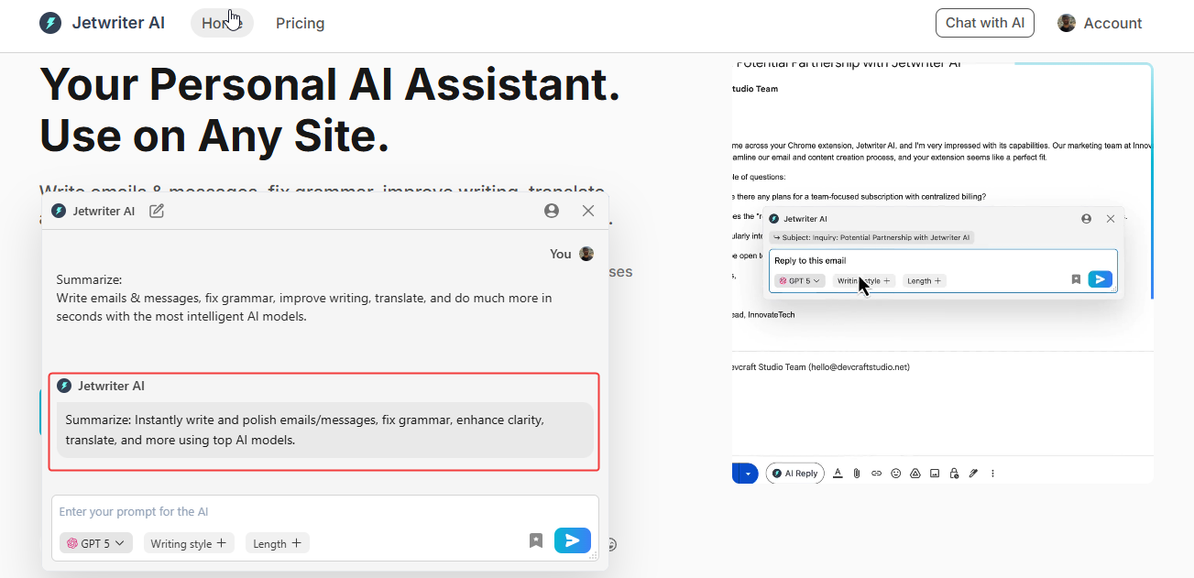Open GPT 5 dropdown in the demo image

(800, 280)
